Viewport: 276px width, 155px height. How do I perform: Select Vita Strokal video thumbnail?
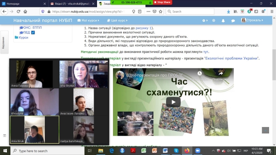tap(84, 74)
